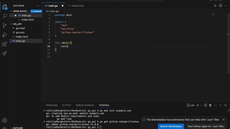The width and height of the screenshot is (230, 129).
Task: Close the terminal panel
Action: [x=225, y=105]
